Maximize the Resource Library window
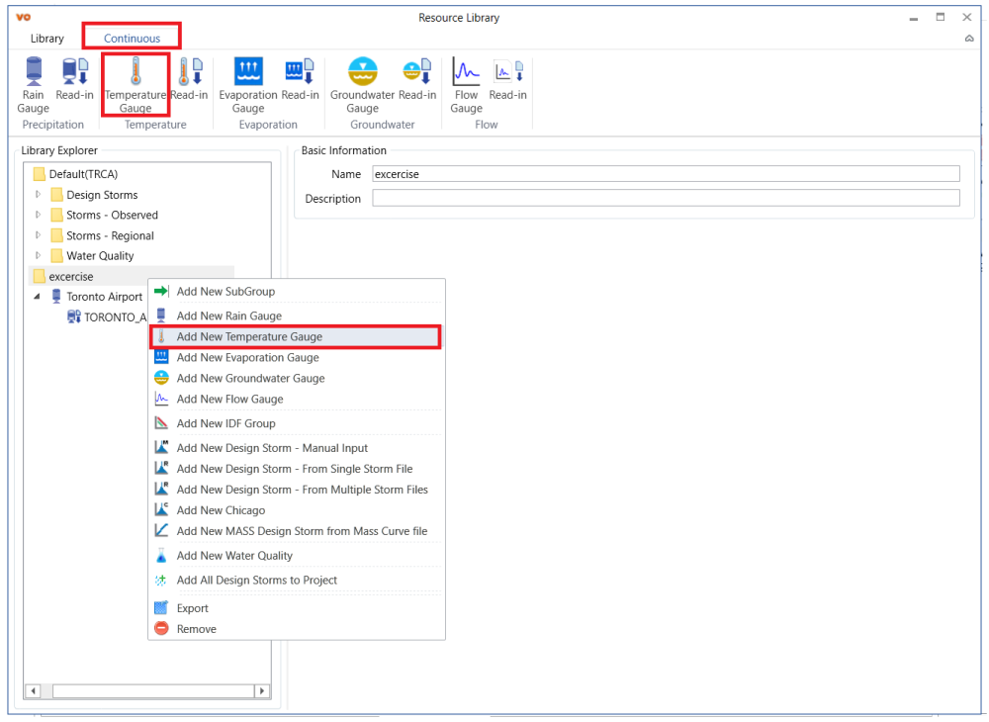Image resolution: width=989 pixels, height=722 pixels. pyautogui.click(x=940, y=17)
